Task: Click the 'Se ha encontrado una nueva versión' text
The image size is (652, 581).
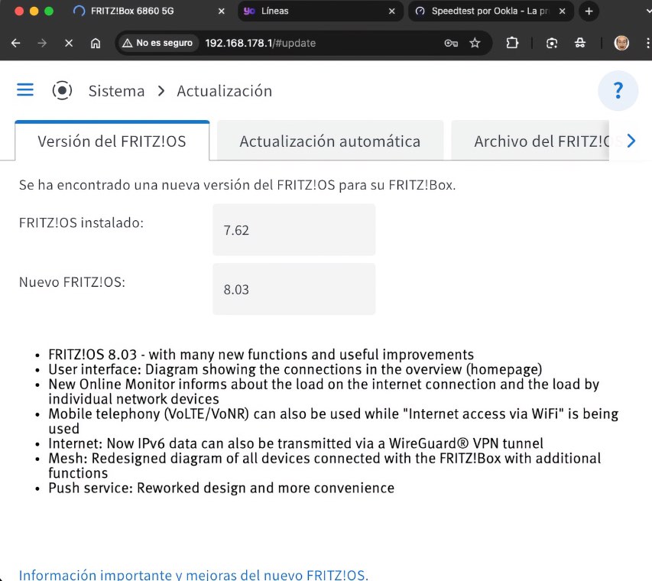Action: 238,185
